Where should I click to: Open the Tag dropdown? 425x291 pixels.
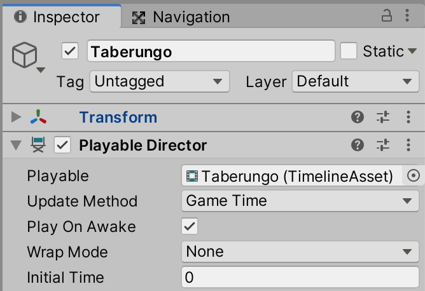tap(159, 81)
